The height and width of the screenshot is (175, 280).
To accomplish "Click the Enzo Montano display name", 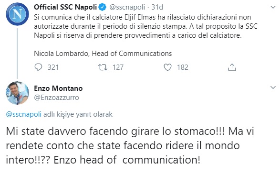I will tap(58, 88).
